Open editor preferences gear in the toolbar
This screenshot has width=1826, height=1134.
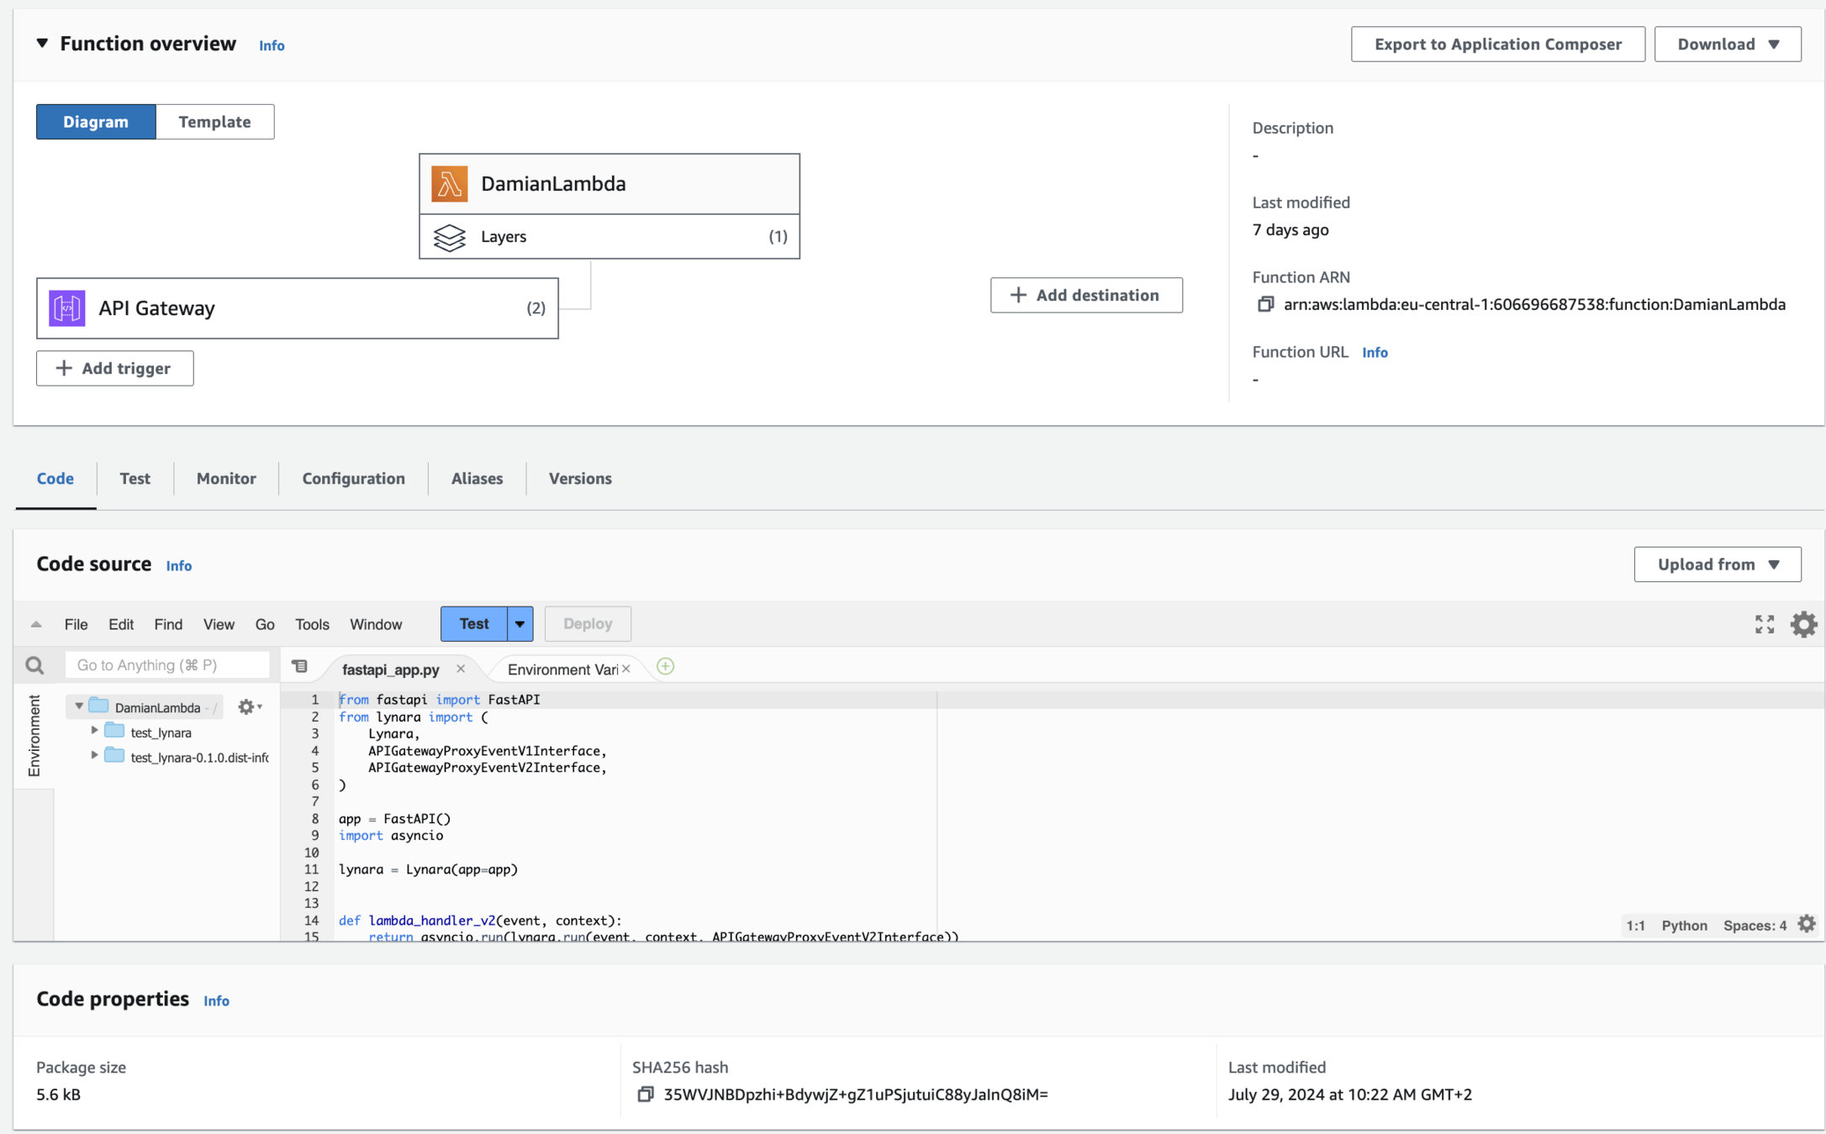(x=1803, y=623)
